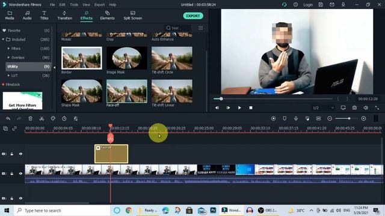The width and height of the screenshot is (385, 216).
Task: Collapse the effects sidebar with arrow
Action: point(55,67)
